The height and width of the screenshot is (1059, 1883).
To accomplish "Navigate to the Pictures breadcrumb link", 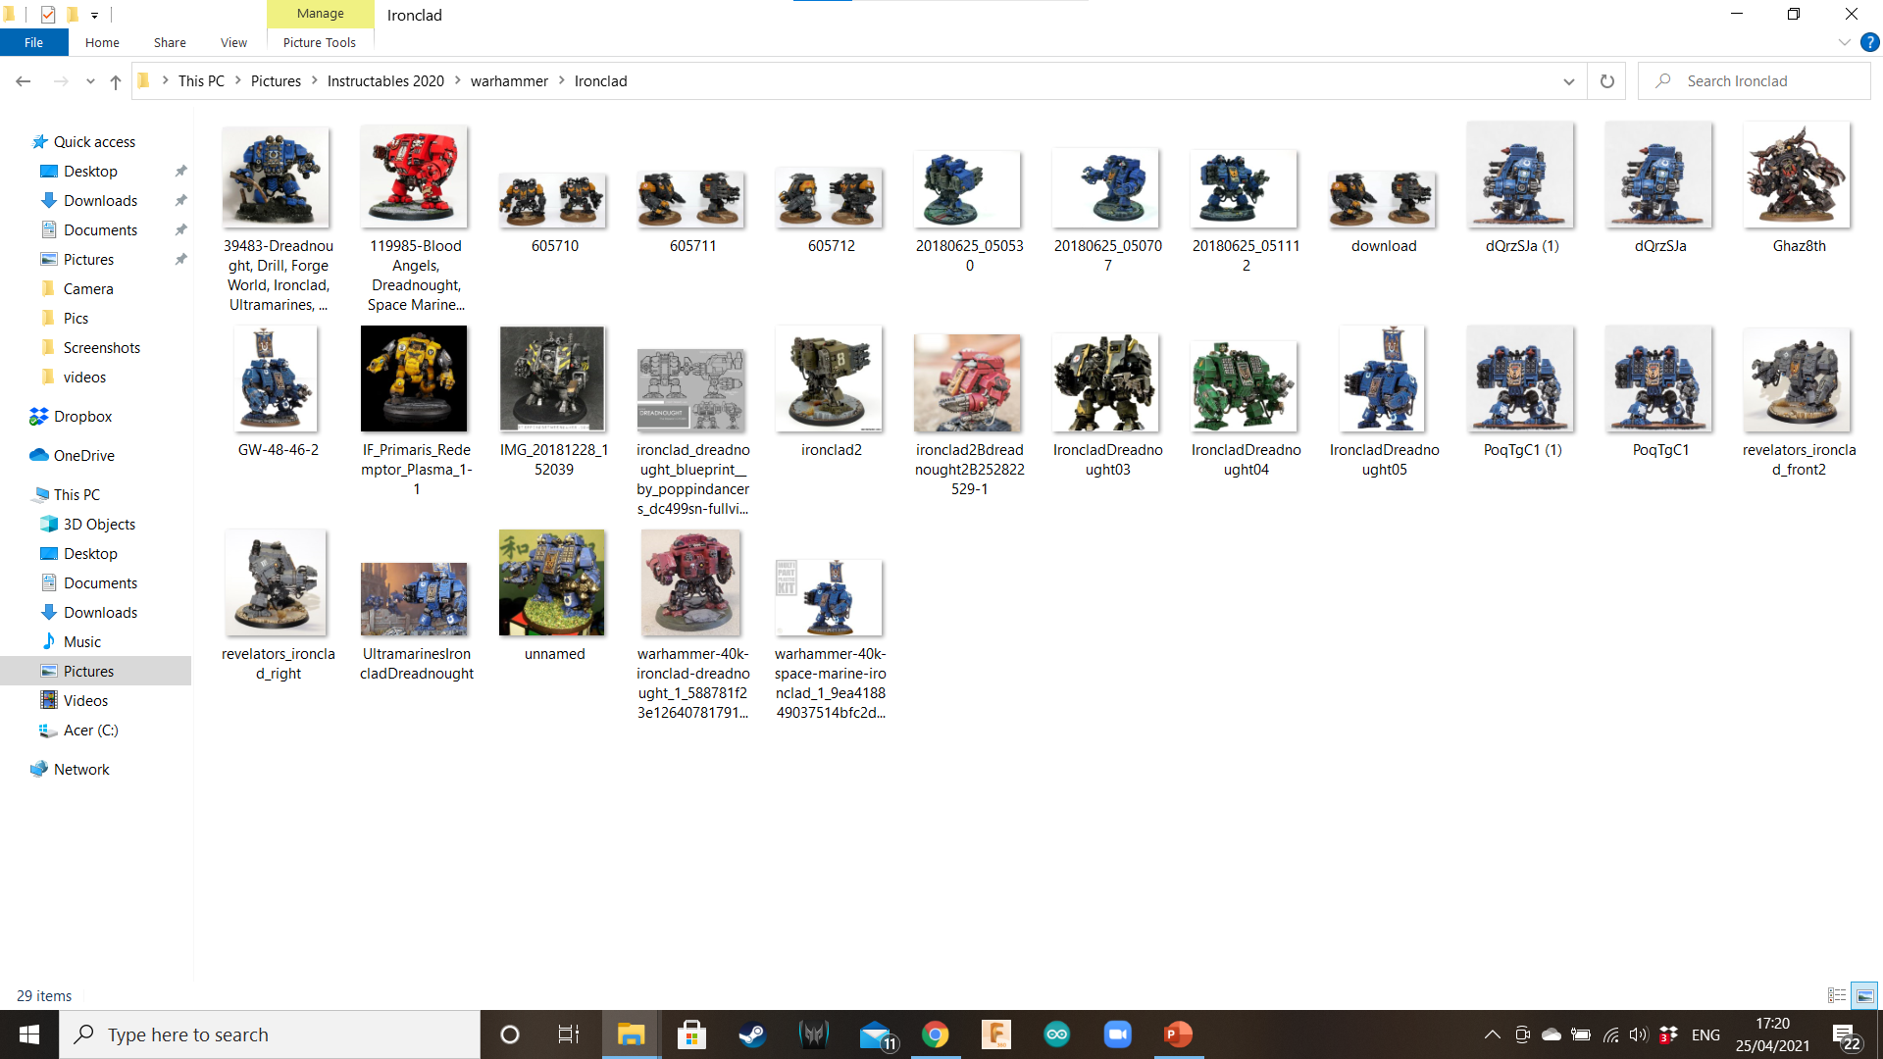I will (276, 80).
